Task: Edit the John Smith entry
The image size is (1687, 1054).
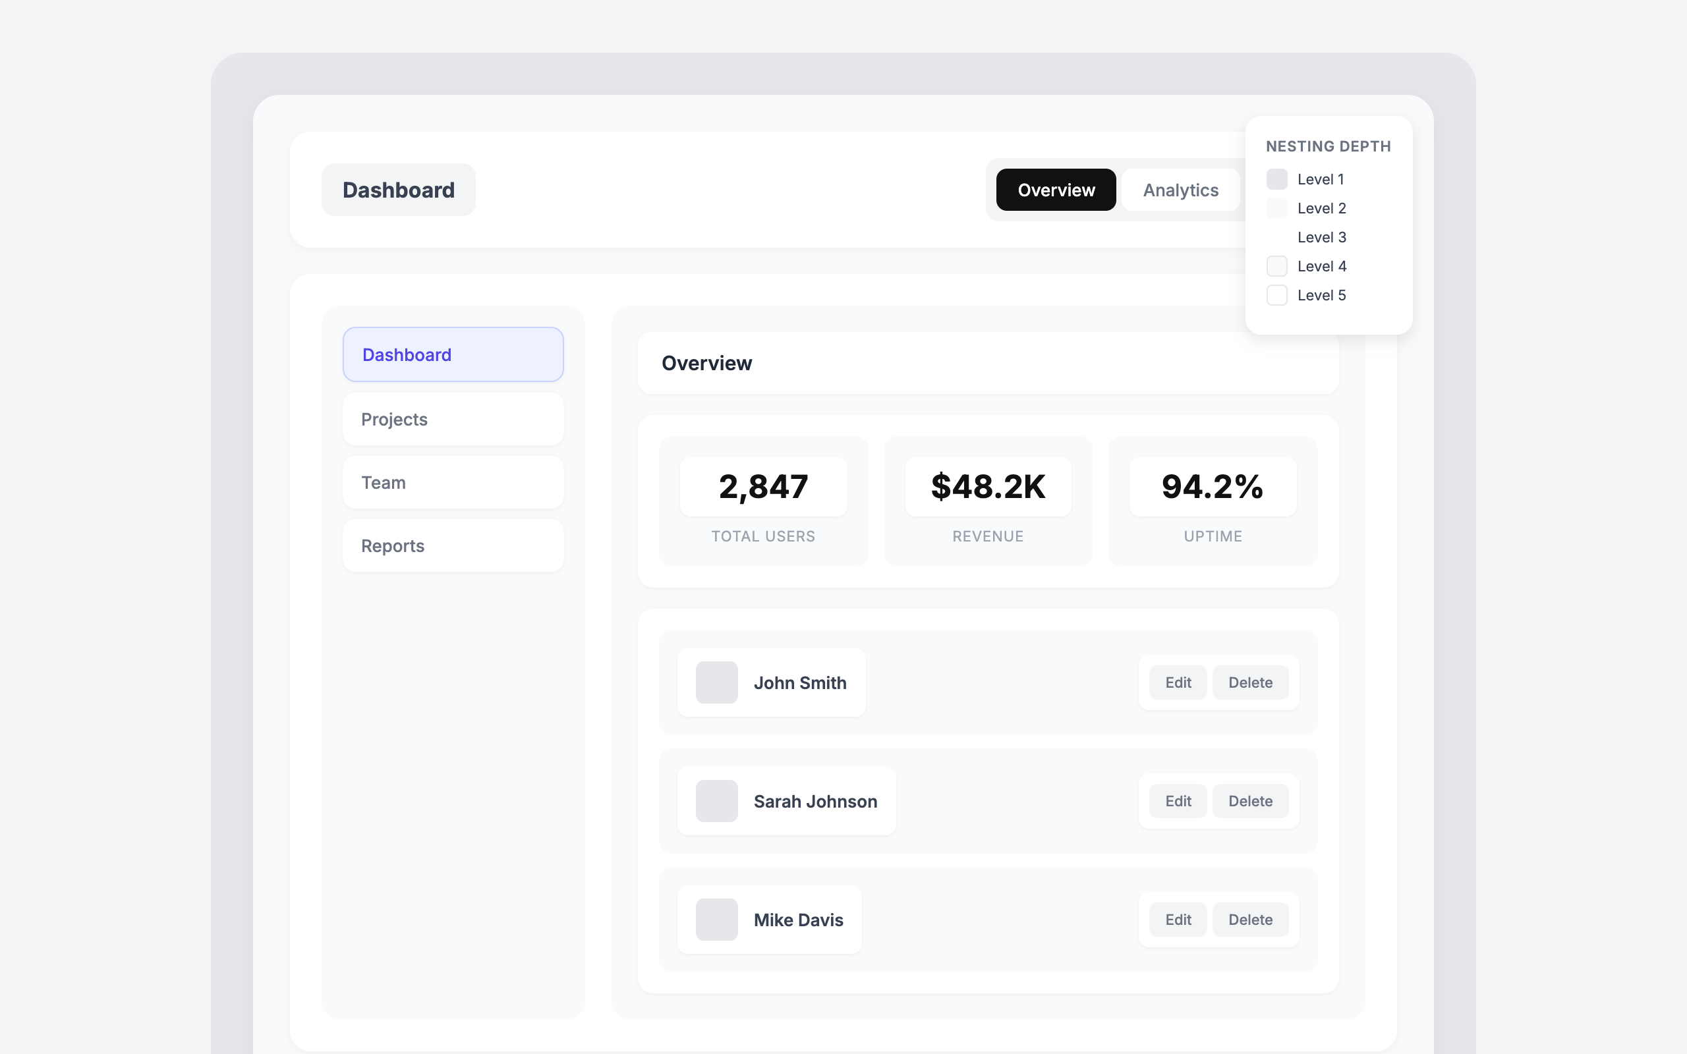Action: tap(1178, 682)
